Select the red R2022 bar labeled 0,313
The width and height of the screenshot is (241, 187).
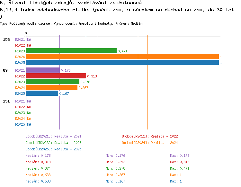56,76
